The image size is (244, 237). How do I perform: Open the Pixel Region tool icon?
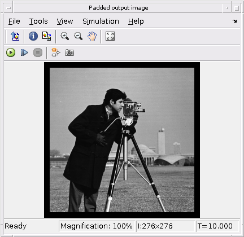tap(47, 36)
